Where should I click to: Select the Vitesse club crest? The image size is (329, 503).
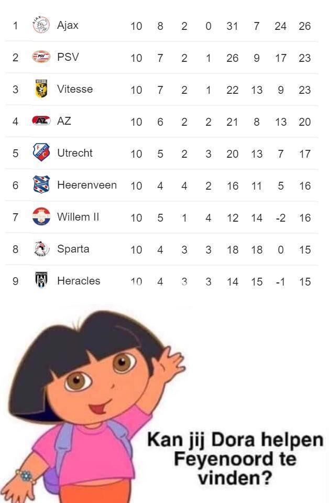click(x=41, y=89)
